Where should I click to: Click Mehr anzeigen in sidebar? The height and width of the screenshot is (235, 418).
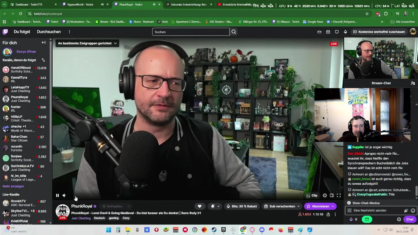[x=13, y=186]
